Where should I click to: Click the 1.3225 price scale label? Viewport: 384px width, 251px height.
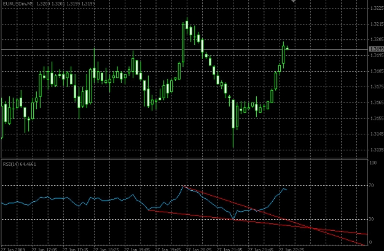point(377,8)
